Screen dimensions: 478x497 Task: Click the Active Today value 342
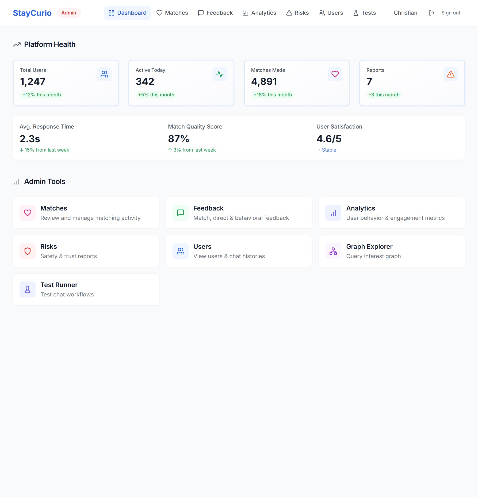[x=145, y=81]
